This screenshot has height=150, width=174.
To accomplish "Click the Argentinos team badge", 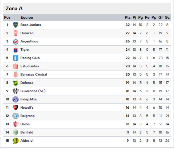I will click(x=16, y=41).
